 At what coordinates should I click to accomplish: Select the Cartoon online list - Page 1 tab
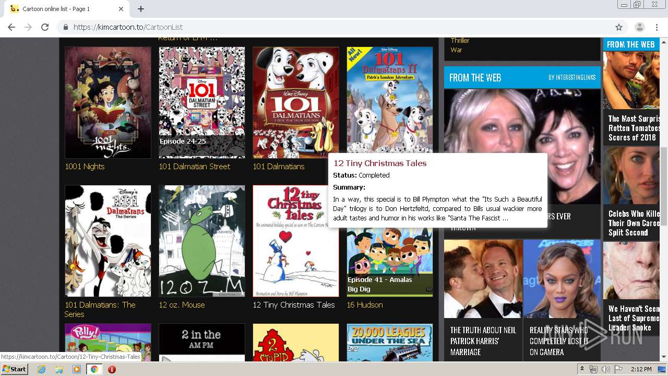pyautogui.click(x=67, y=9)
